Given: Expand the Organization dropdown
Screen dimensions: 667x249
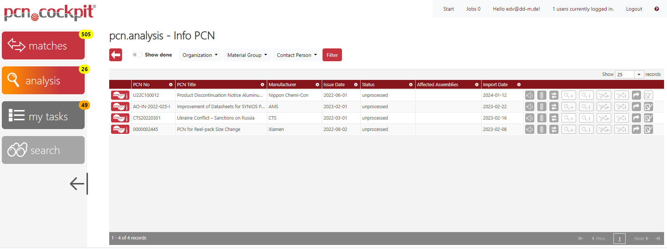Looking at the screenshot, I should [200, 55].
